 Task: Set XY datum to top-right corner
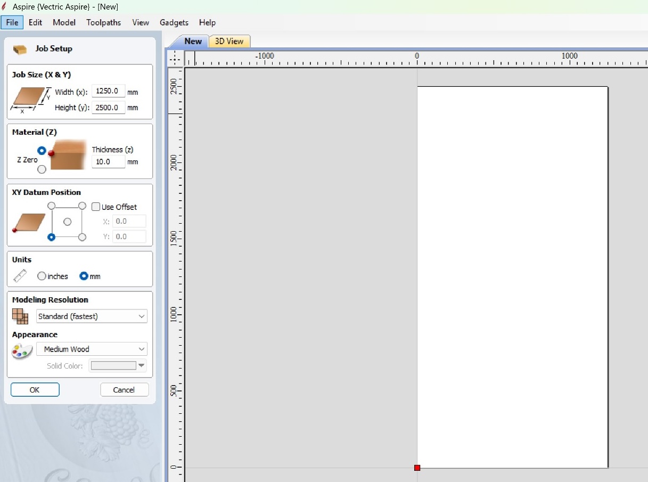tap(82, 206)
